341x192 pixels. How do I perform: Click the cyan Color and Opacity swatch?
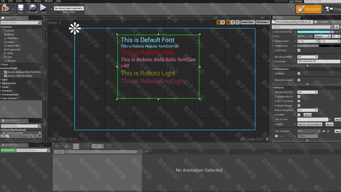click(x=314, y=32)
